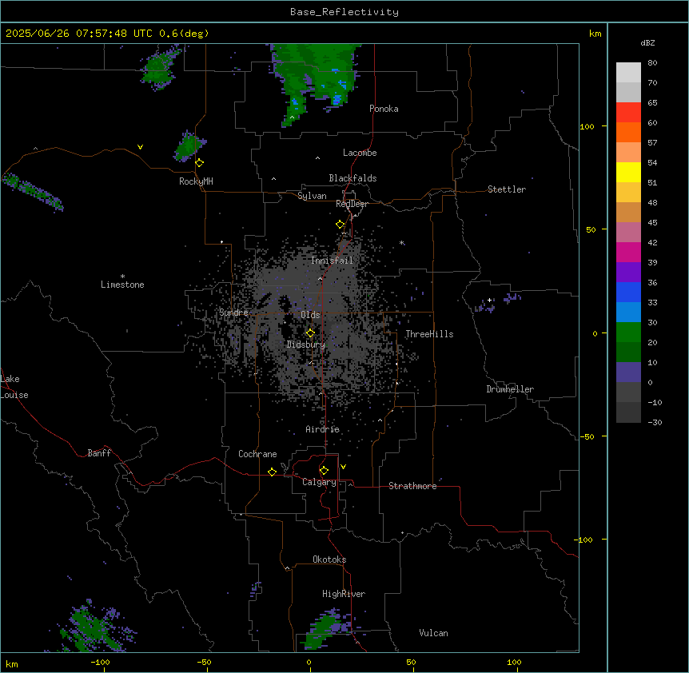689x673 pixels.
Task: Click the Calgary label
Action: [320, 482]
